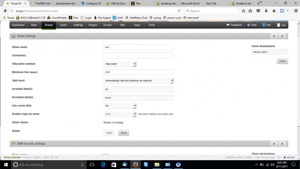This screenshot has width=300, height=169.
Task: Open the Firefox hamburger menu
Action: pos(296,11)
